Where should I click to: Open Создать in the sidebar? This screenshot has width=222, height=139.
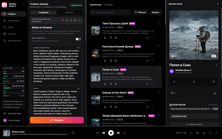(14, 14)
